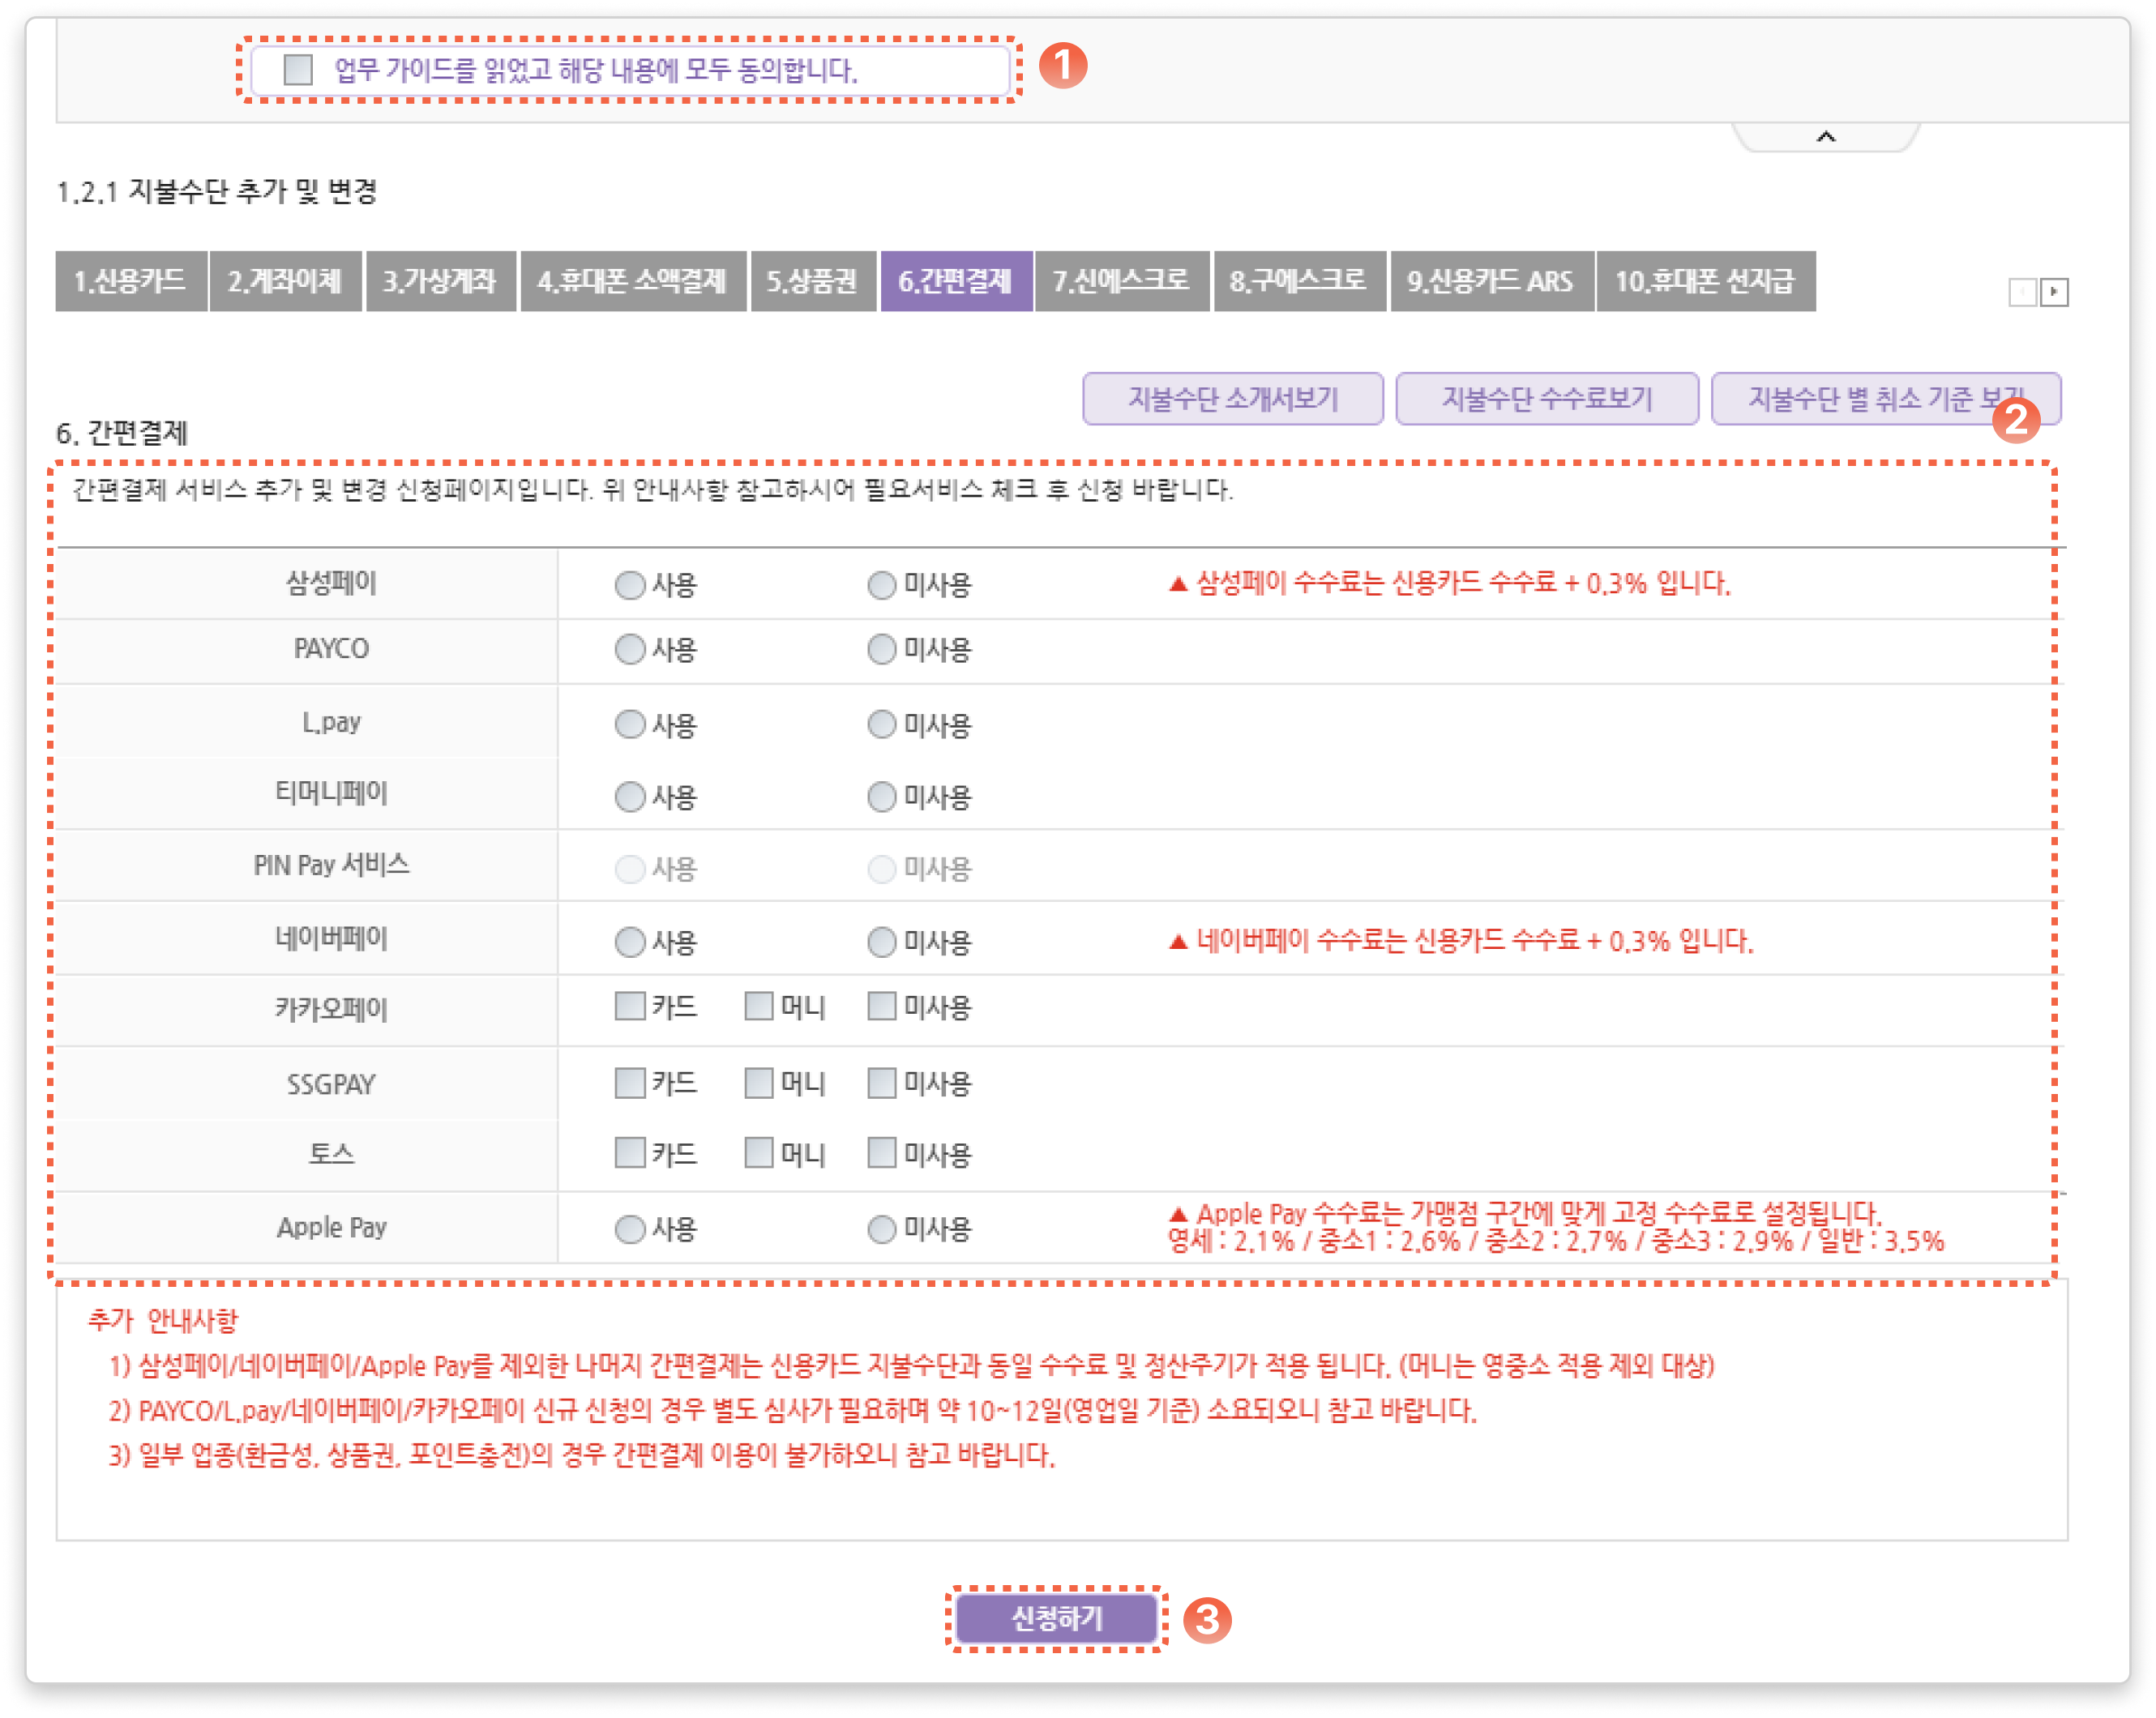Select 사용 for PAYCO

coord(629,650)
